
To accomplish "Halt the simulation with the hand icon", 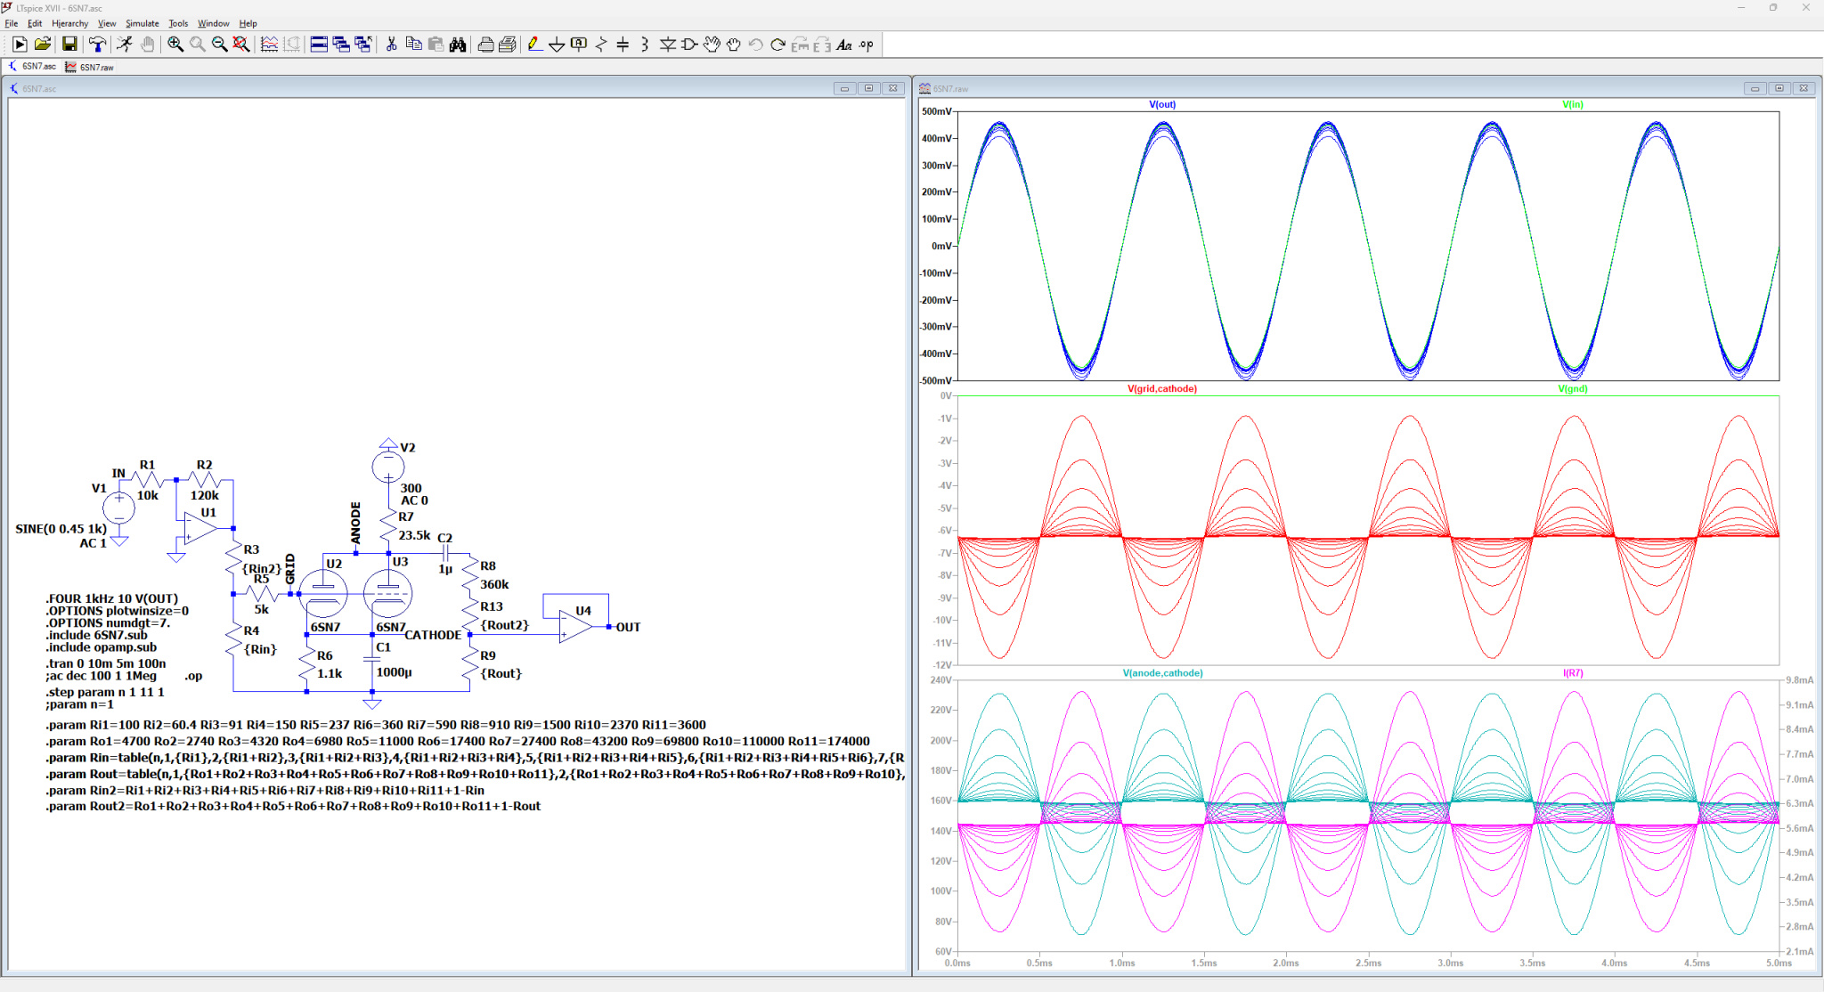I will [147, 45].
